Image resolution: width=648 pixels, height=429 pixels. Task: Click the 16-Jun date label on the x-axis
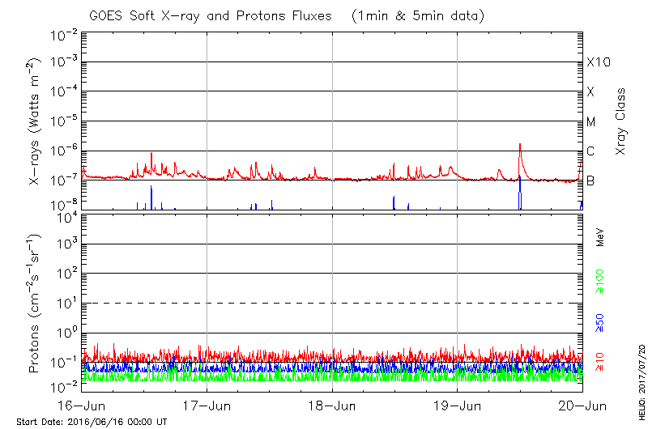click(82, 405)
